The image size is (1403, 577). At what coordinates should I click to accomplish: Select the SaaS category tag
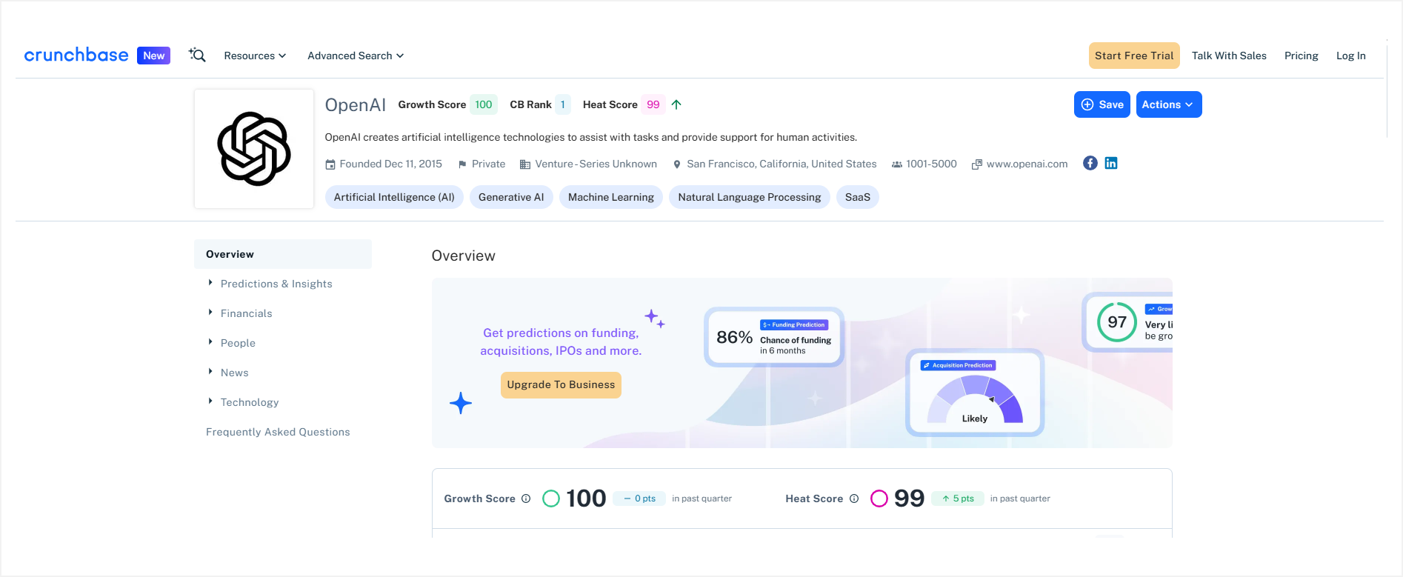[858, 197]
